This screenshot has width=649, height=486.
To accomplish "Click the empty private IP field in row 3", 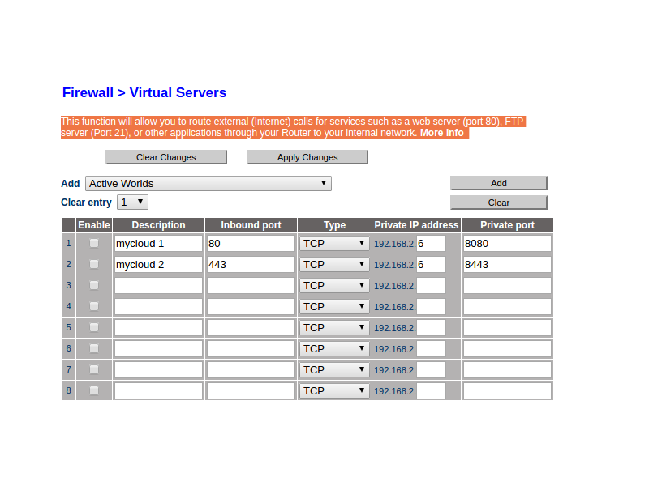I will [x=431, y=286].
